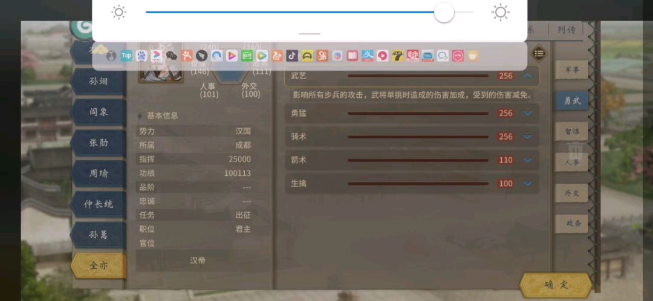Open the list menu icon above 武艺
The width and height of the screenshot is (653, 301).
click(539, 53)
